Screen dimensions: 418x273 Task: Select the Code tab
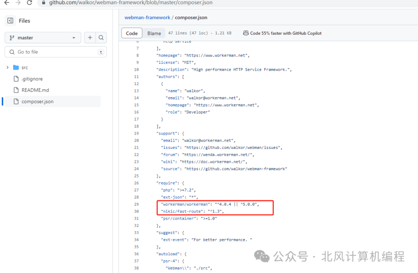click(x=131, y=33)
